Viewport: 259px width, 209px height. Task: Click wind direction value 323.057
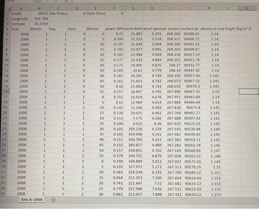133,194
